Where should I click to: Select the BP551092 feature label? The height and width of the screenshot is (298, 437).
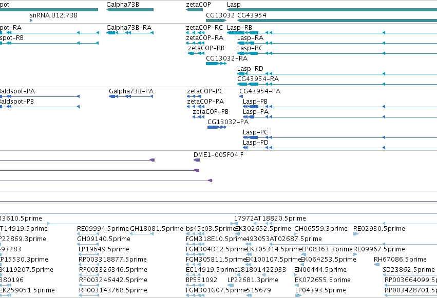(201, 280)
